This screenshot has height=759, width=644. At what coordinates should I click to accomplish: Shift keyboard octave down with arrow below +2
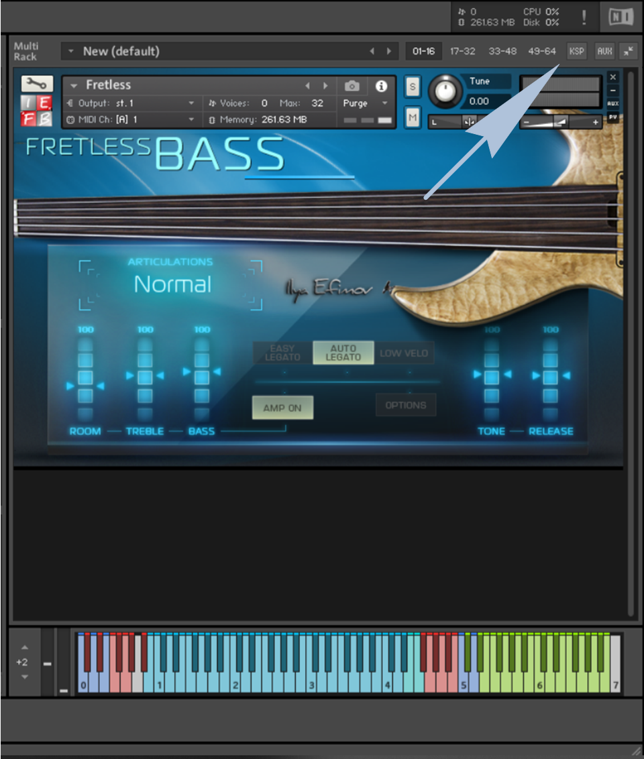(25, 677)
